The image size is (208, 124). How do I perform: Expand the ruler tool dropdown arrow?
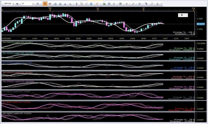[100, 4]
